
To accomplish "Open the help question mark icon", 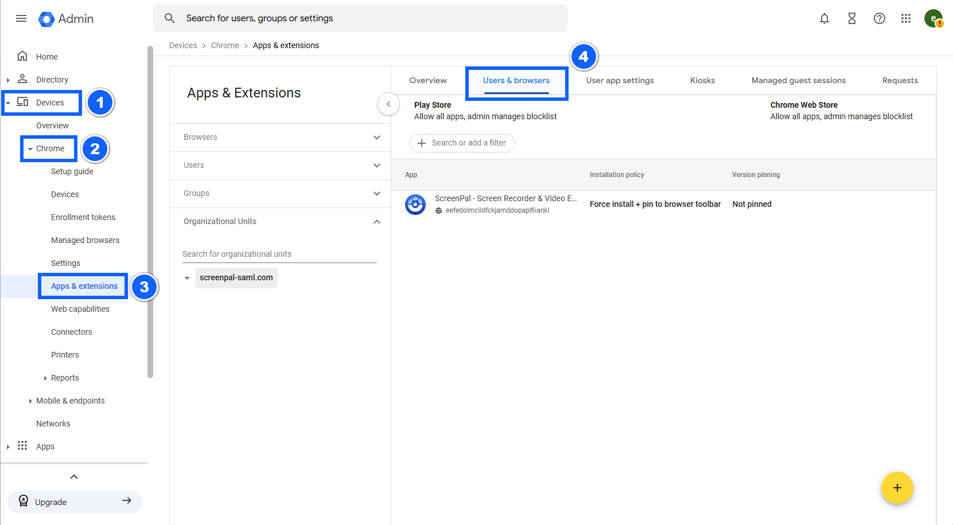I will 880,18.
